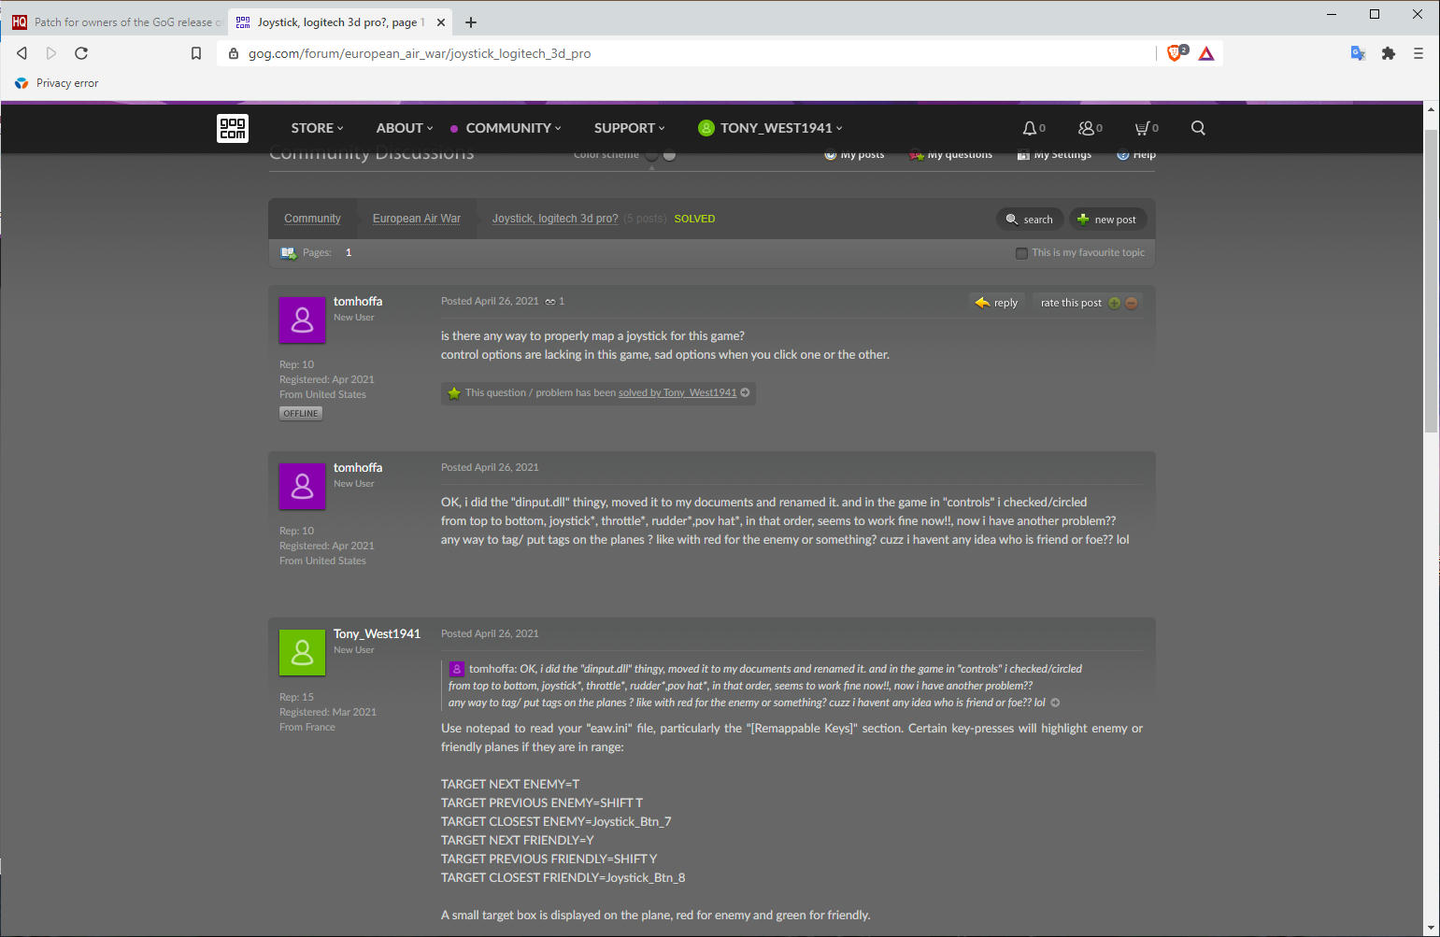
Task: Expand the SUPPORT menu
Action: 629,128
